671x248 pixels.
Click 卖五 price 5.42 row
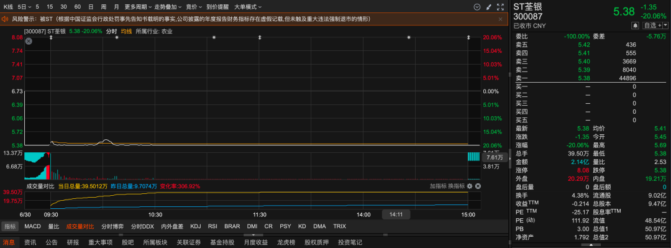click(591, 45)
